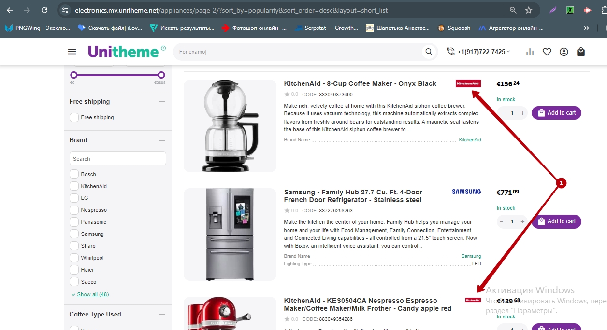The width and height of the screenshot is (607, 330).
Task: Open Serpstat bookmark in bookmarks bar
Action: point(327,28)
